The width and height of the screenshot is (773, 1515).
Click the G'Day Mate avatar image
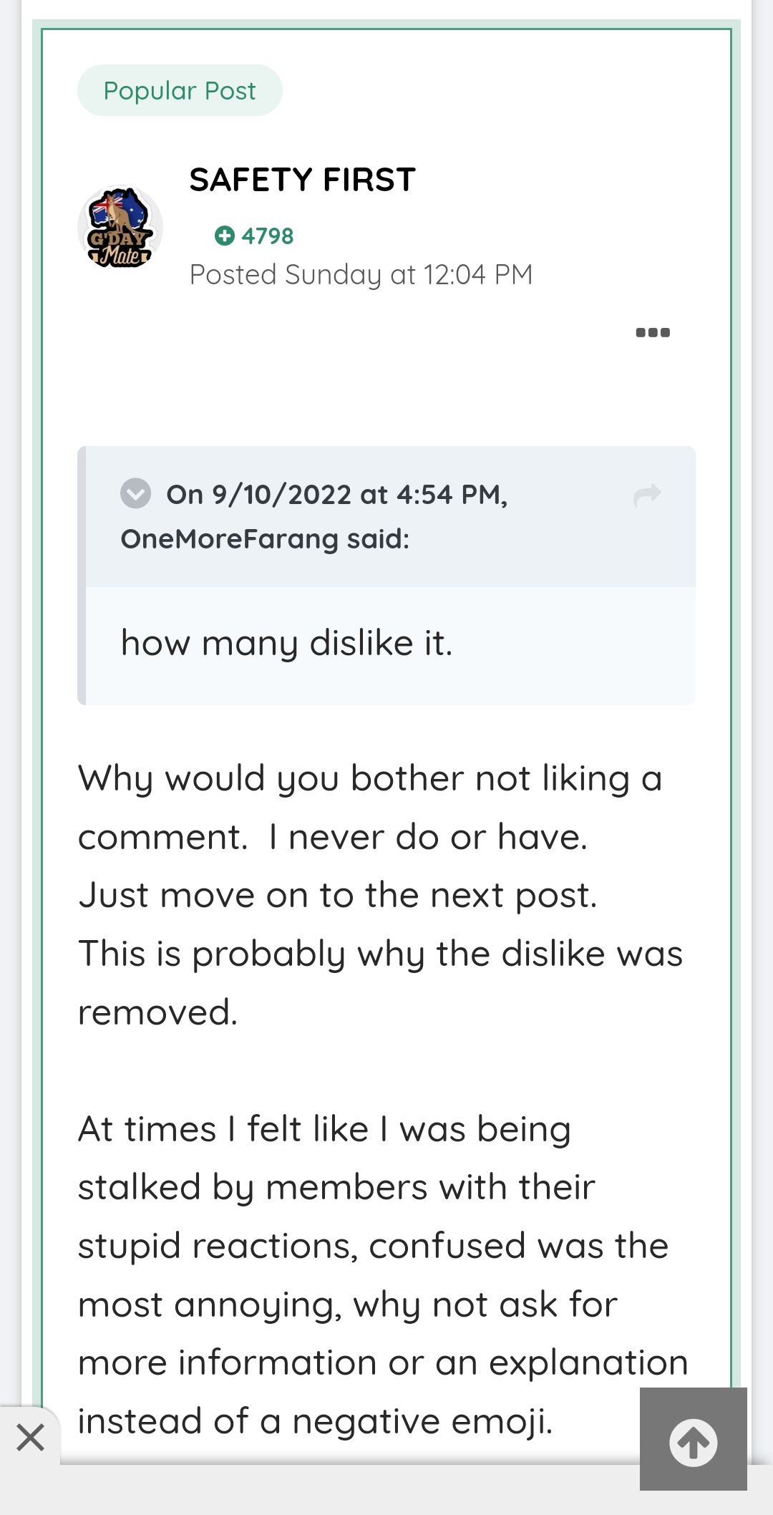coord(120,228)
